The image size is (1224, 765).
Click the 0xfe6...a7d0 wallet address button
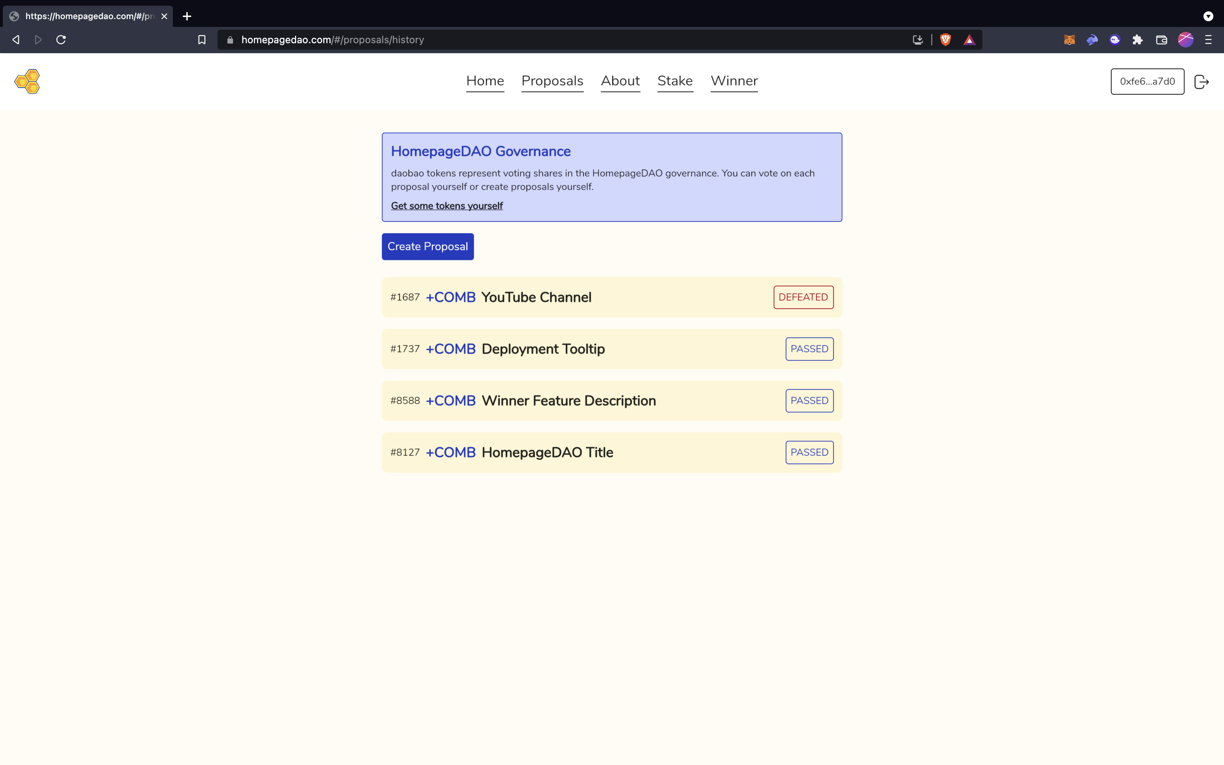pos(1147,81)
